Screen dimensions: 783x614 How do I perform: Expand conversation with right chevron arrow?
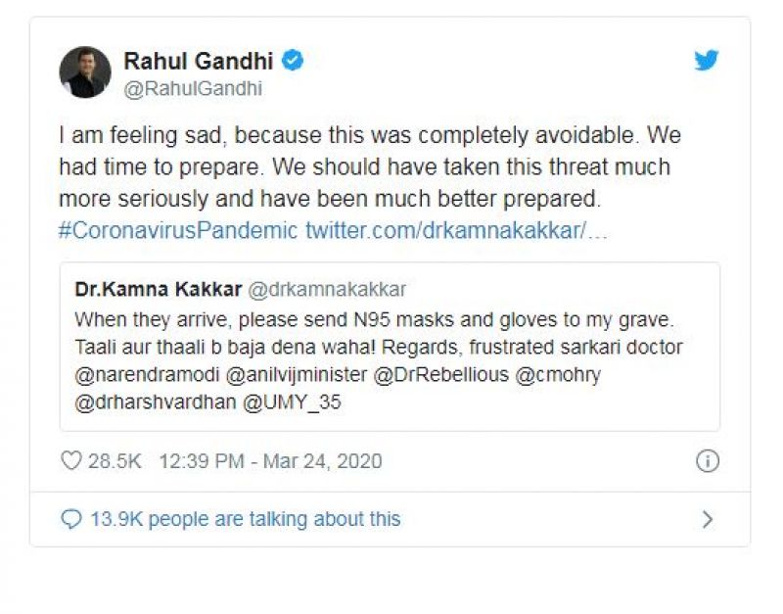[707, 519]
